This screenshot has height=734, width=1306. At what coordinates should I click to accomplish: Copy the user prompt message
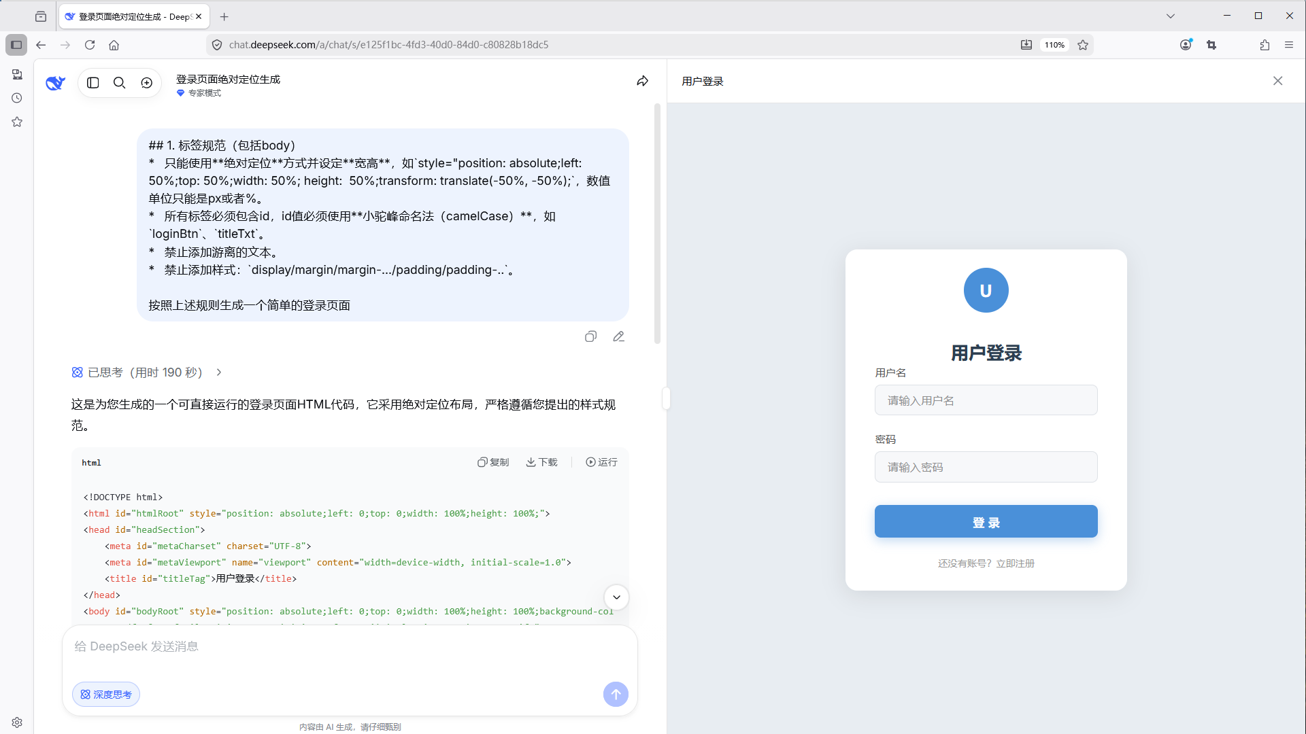pos(591,336)
